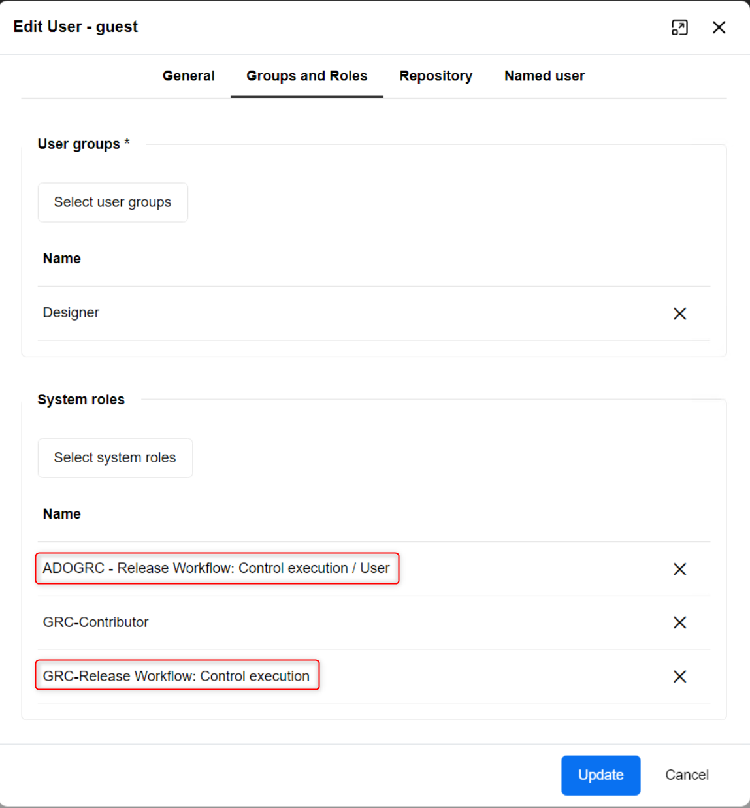Open the Select user groups picker
This screenshot has width=750, height=808.
tap(112, 202)
